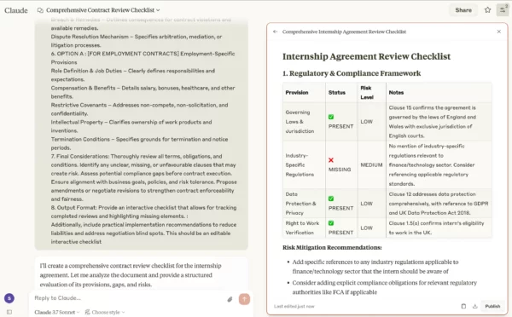Image resolution: width=512 pixels, height=317 pixels.
Task: Click green check in Data Protection row
Action: [331, 199]
